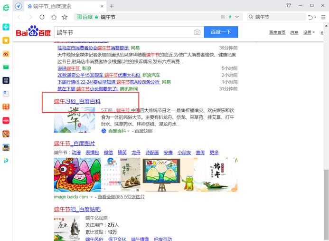Expand the image.baidu.com dropdown arrow
Image resolution: width=329 pixels, height=241 pixels.
point(92,197)
